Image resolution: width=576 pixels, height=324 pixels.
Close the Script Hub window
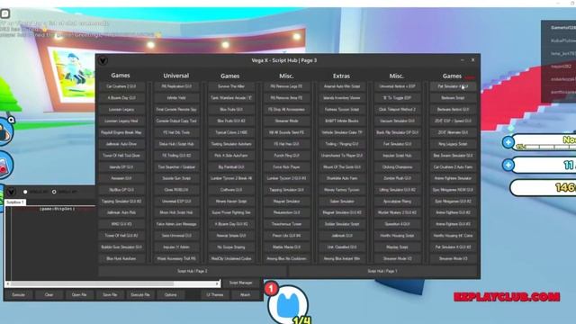(x=473, y=60)
